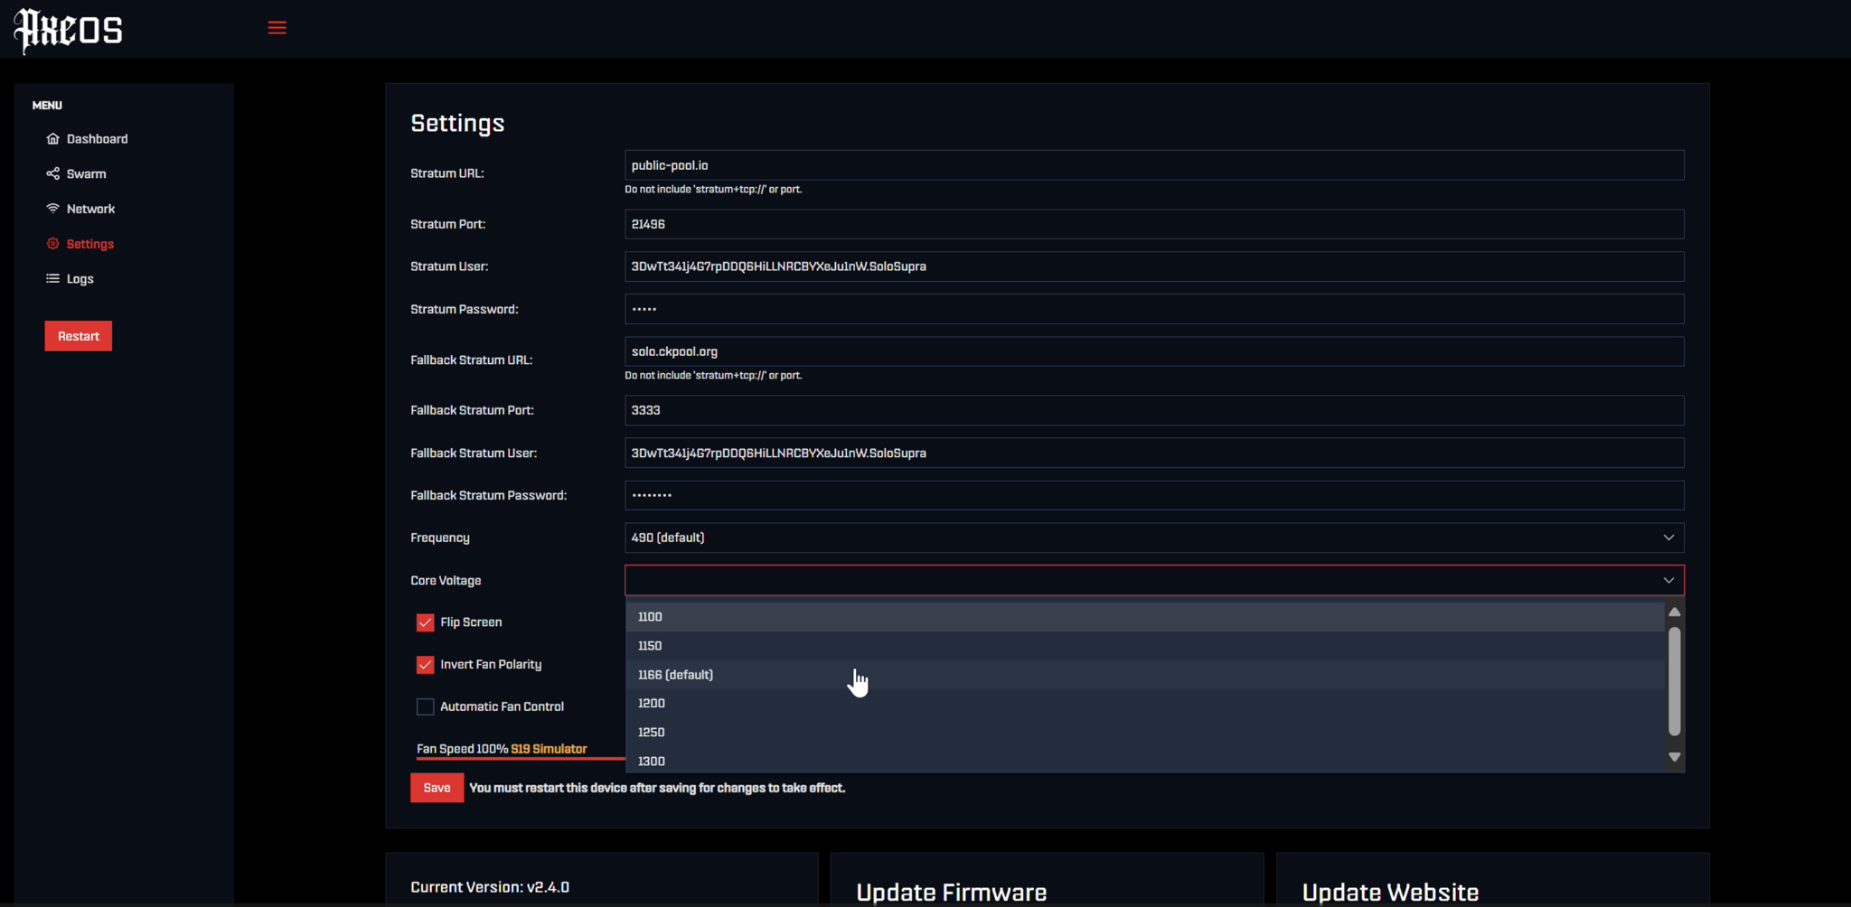Click the S19 Simulator link
Image resolution: width=1851 pixels, height=907 pixels.
coord(548,749)
